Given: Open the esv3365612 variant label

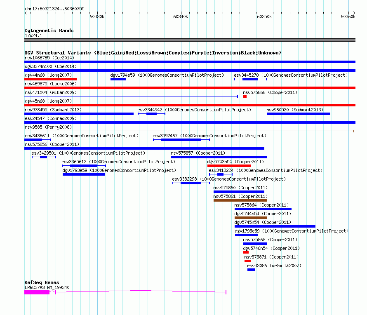Looking at the screenshot, I should point(118,162).
